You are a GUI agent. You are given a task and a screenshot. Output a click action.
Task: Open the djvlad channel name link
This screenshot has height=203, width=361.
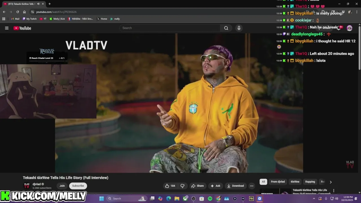pos(37,184)
